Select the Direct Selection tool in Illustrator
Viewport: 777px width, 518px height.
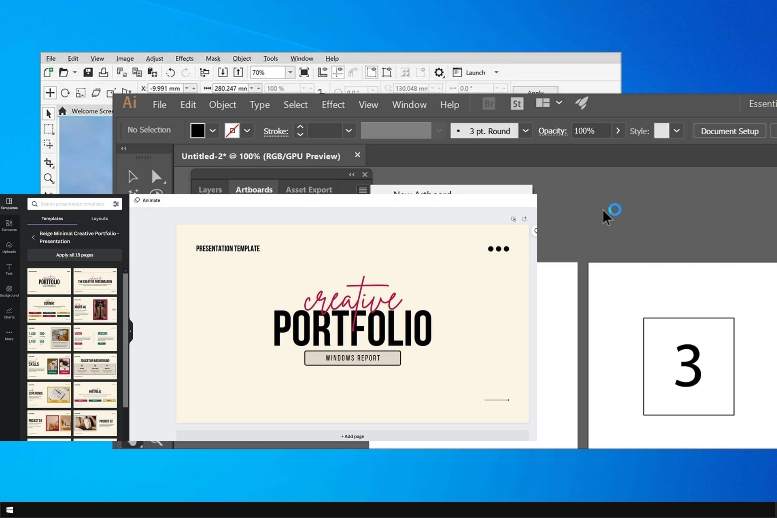pos(157,176)
